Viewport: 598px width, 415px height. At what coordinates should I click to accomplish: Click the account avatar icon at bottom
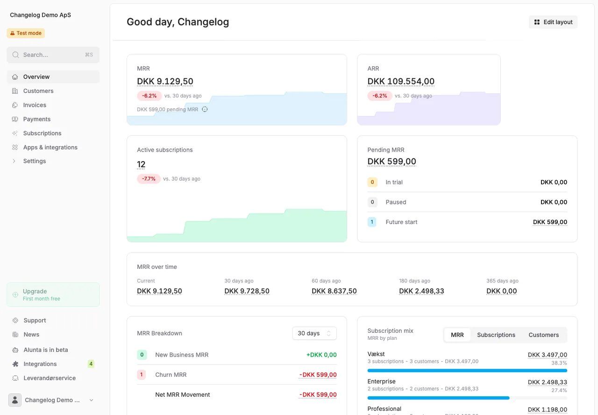(x=15, y=400)
